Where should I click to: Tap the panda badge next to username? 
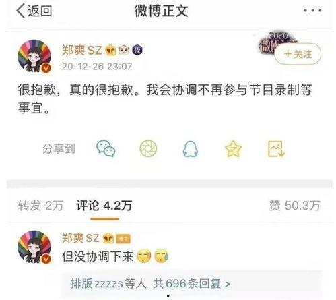pos(124,50)
